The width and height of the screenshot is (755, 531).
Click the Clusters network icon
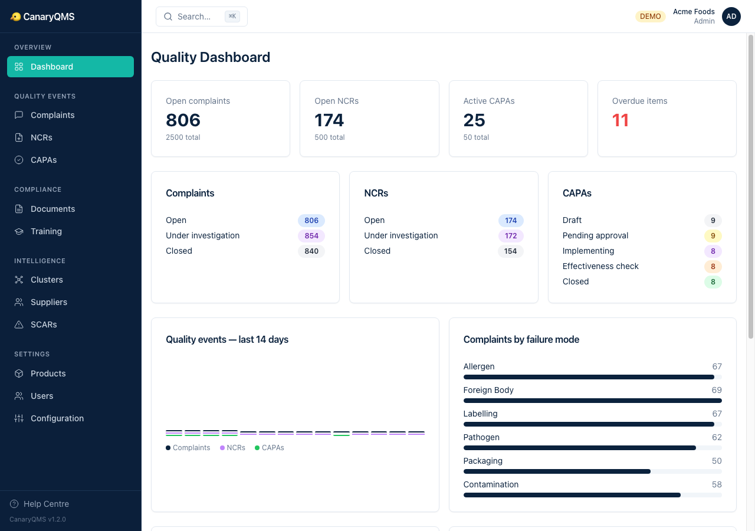coord(19,280)
